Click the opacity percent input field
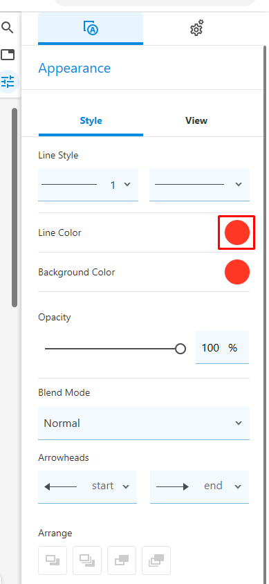This screenshot has width=269, height=584. click(222, 347)
